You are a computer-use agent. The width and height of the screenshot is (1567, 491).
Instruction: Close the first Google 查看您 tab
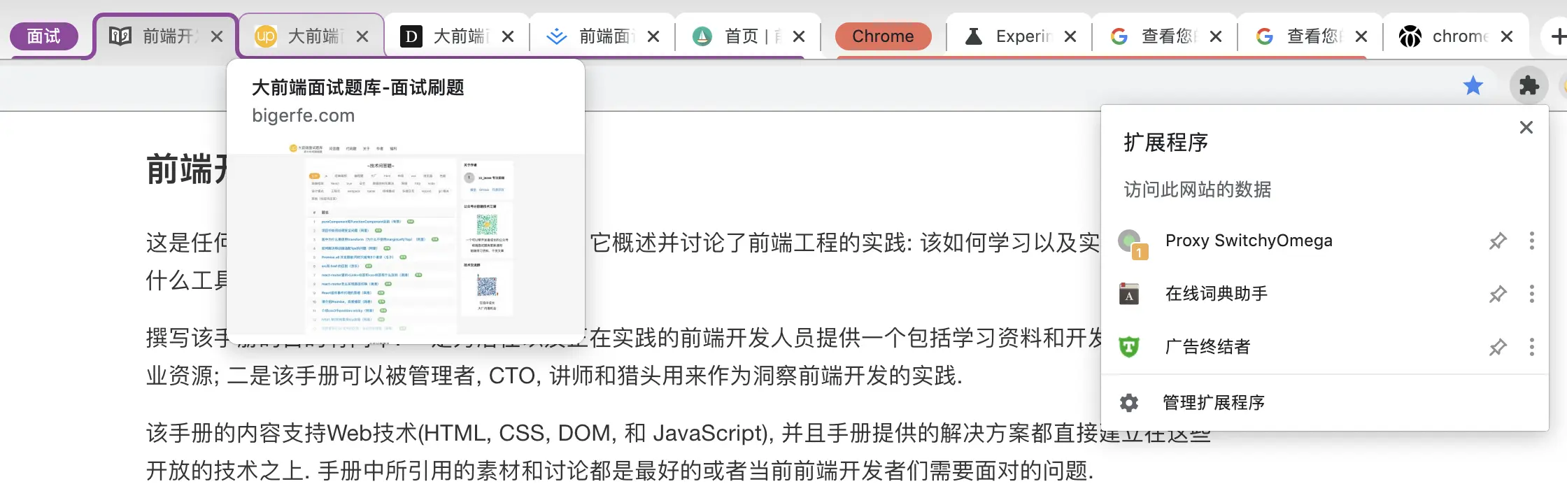tap(1216, 36)
